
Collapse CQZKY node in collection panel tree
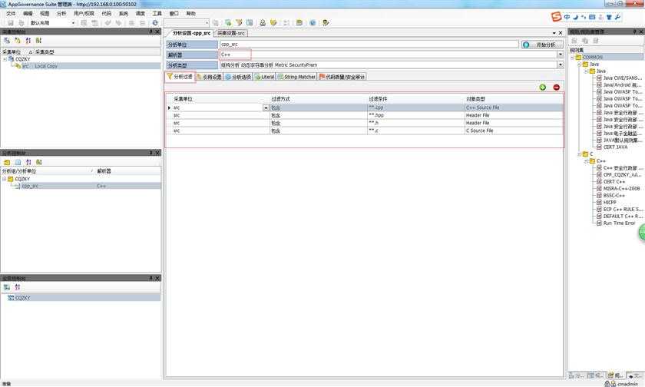[5, 59]
